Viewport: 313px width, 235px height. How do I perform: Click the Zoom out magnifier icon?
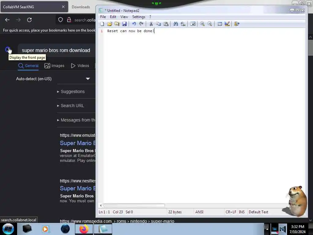click(x=210, y=24)
